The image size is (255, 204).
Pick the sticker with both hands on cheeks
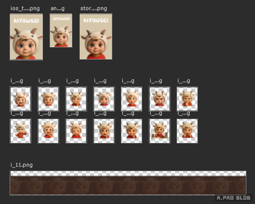point(187,131)
